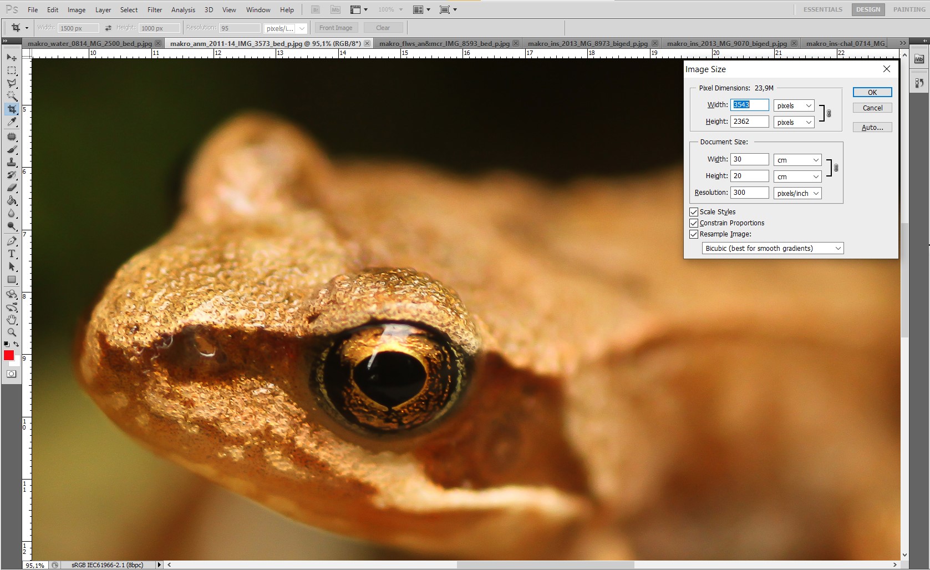Toggle the Resample Image checkbox
The image size is (930, 570).
click(694, 234)
